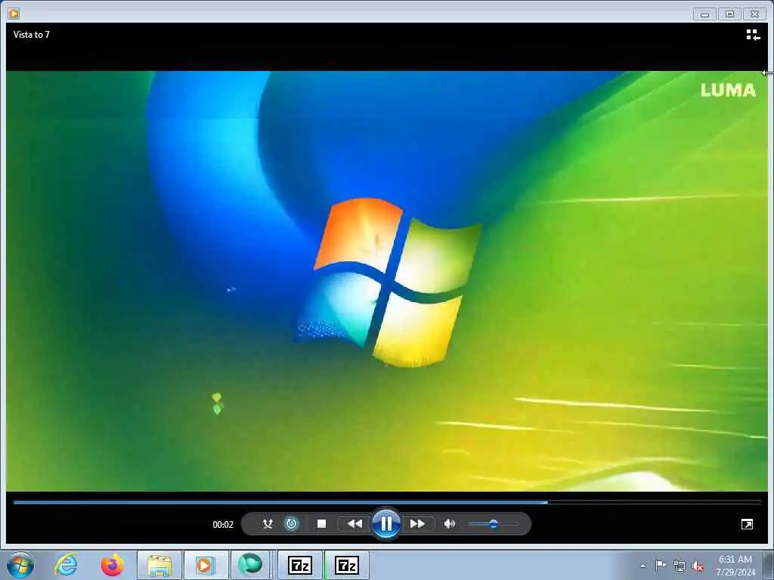774x580 pixels.
Task: Toggle repeat mode in player
Action: (x=292, y=524)
